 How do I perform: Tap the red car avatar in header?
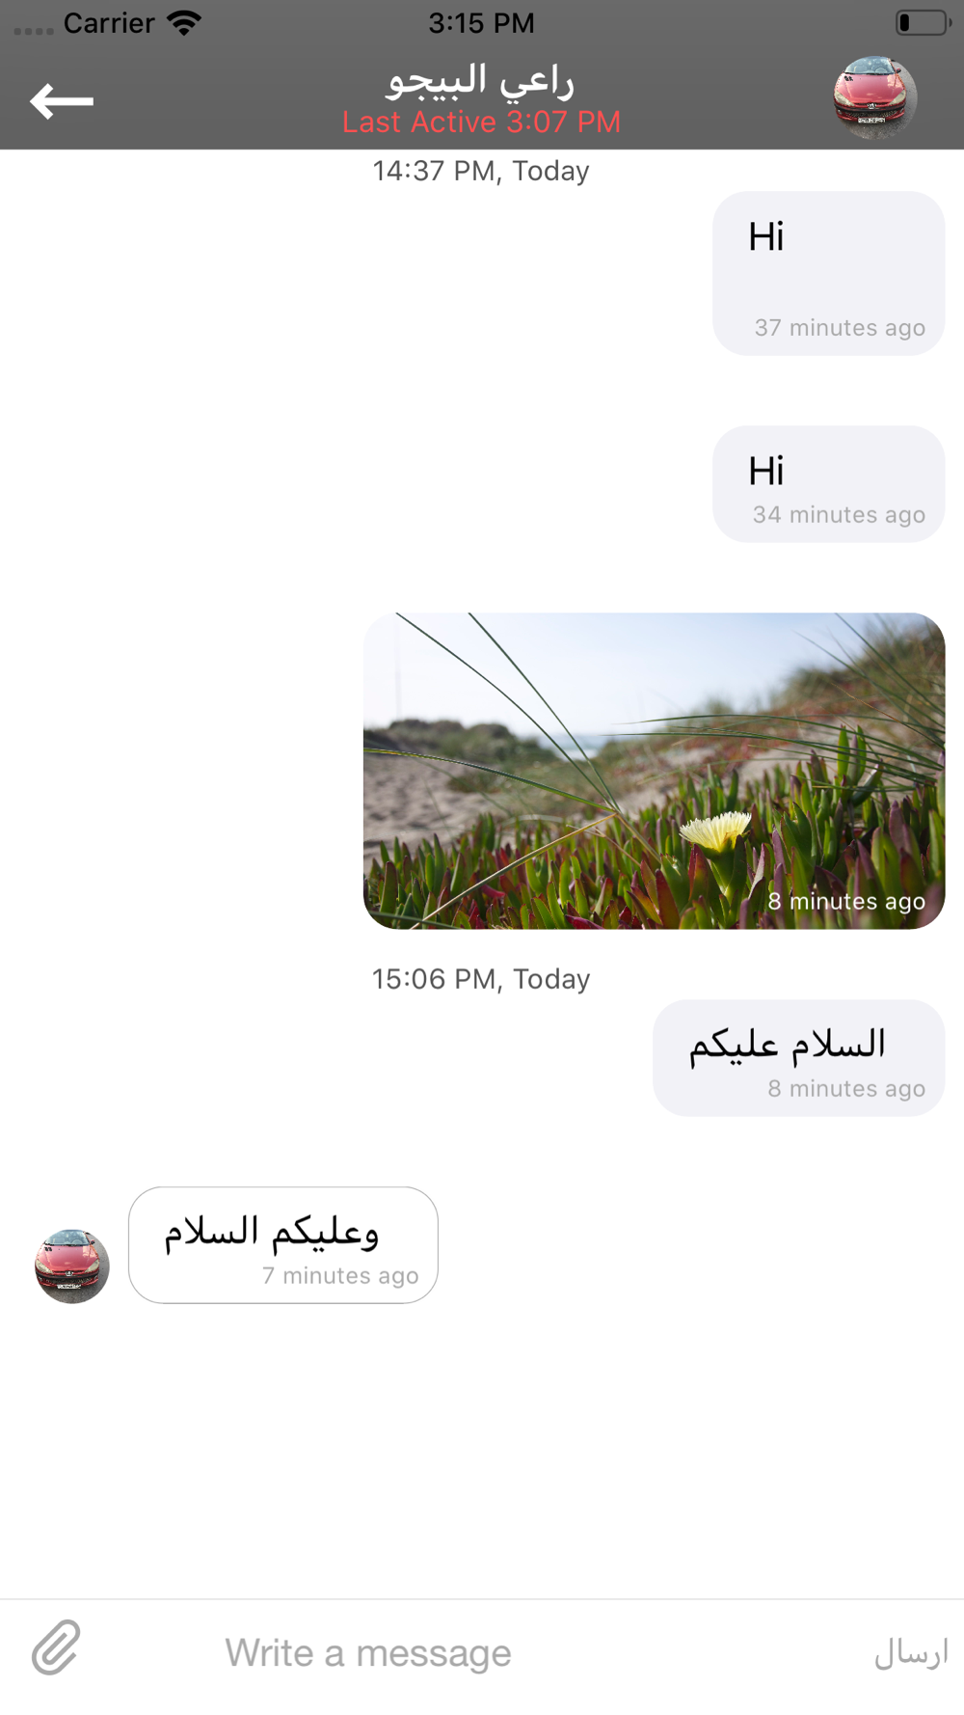pyautogui.click(x=874, y=97)
